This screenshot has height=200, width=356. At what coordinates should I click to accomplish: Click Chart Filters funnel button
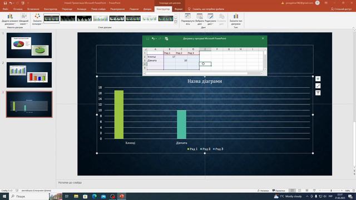tap(318, 93)
